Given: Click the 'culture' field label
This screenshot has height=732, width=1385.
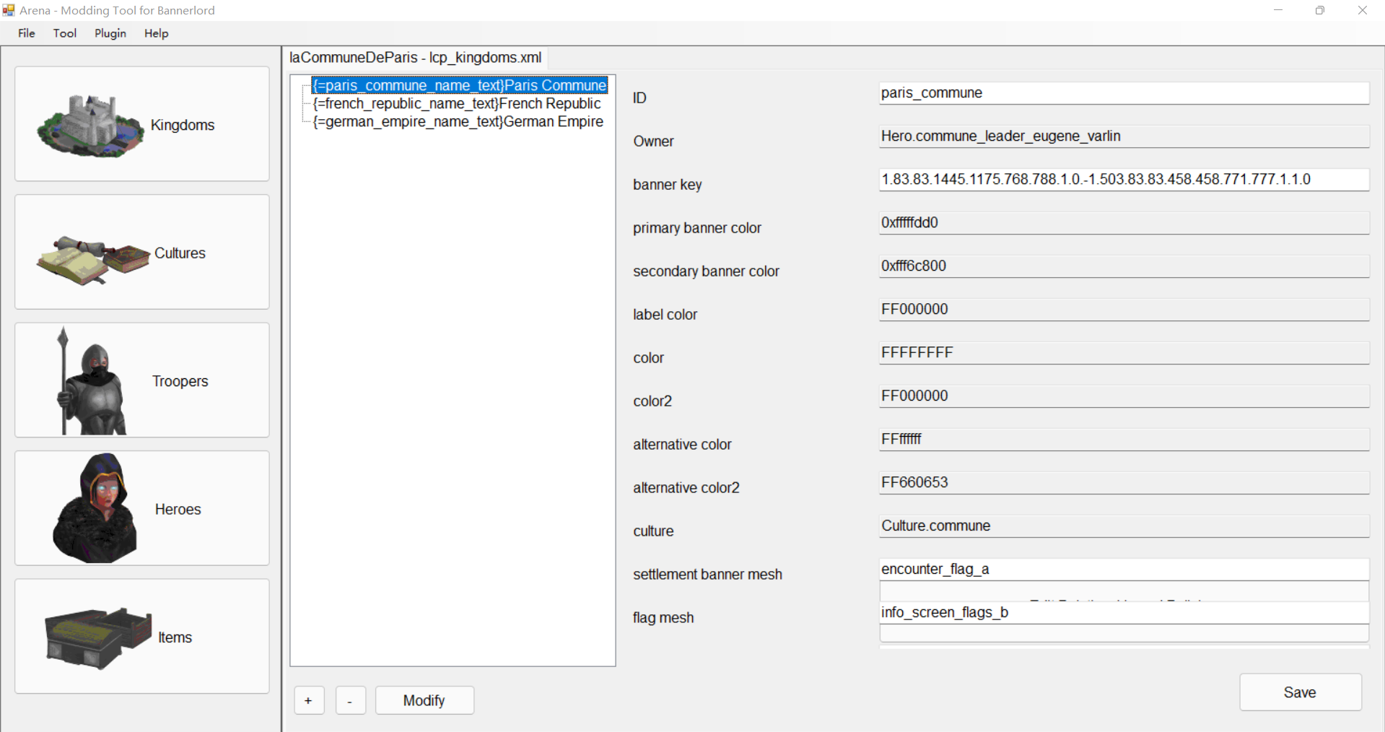Looking at the screenshot, I should point(654,531).
